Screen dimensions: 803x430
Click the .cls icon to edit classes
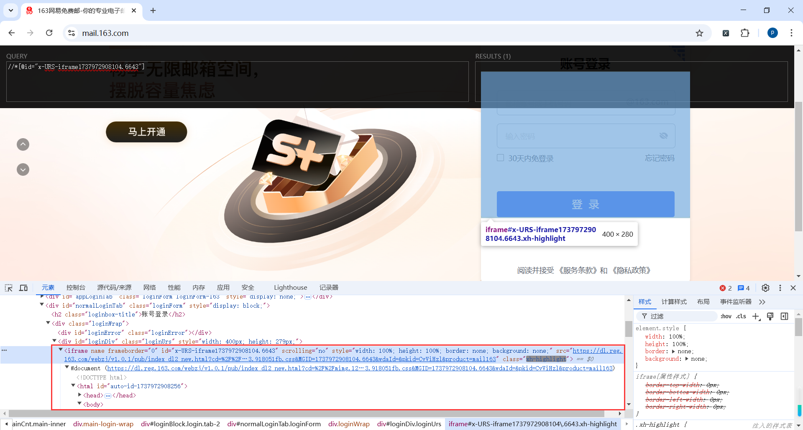coord(741,316)
